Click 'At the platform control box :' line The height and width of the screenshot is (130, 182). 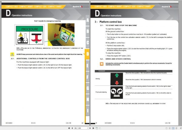click(x=115, y=43)
